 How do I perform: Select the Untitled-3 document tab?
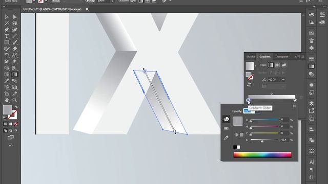[52, 9]
